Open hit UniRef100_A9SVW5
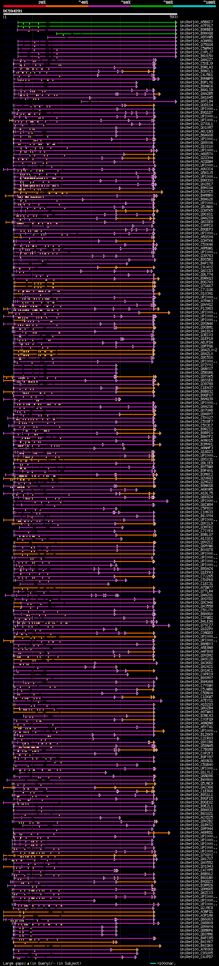 pyautogui.click(x=196, y=37)
